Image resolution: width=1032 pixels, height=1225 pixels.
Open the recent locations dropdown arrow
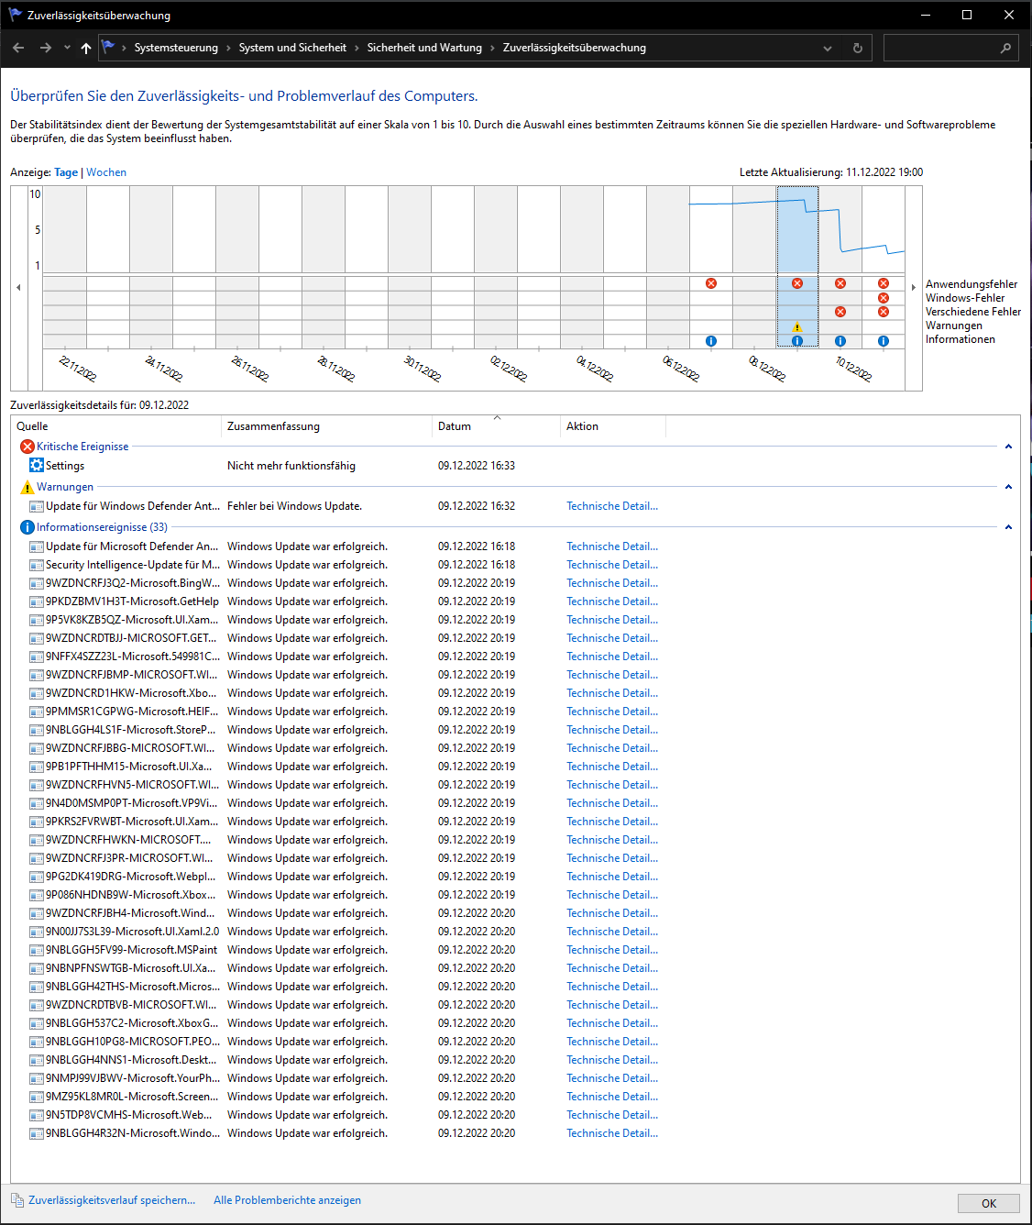pyautogui.click(x=67, y=48)
